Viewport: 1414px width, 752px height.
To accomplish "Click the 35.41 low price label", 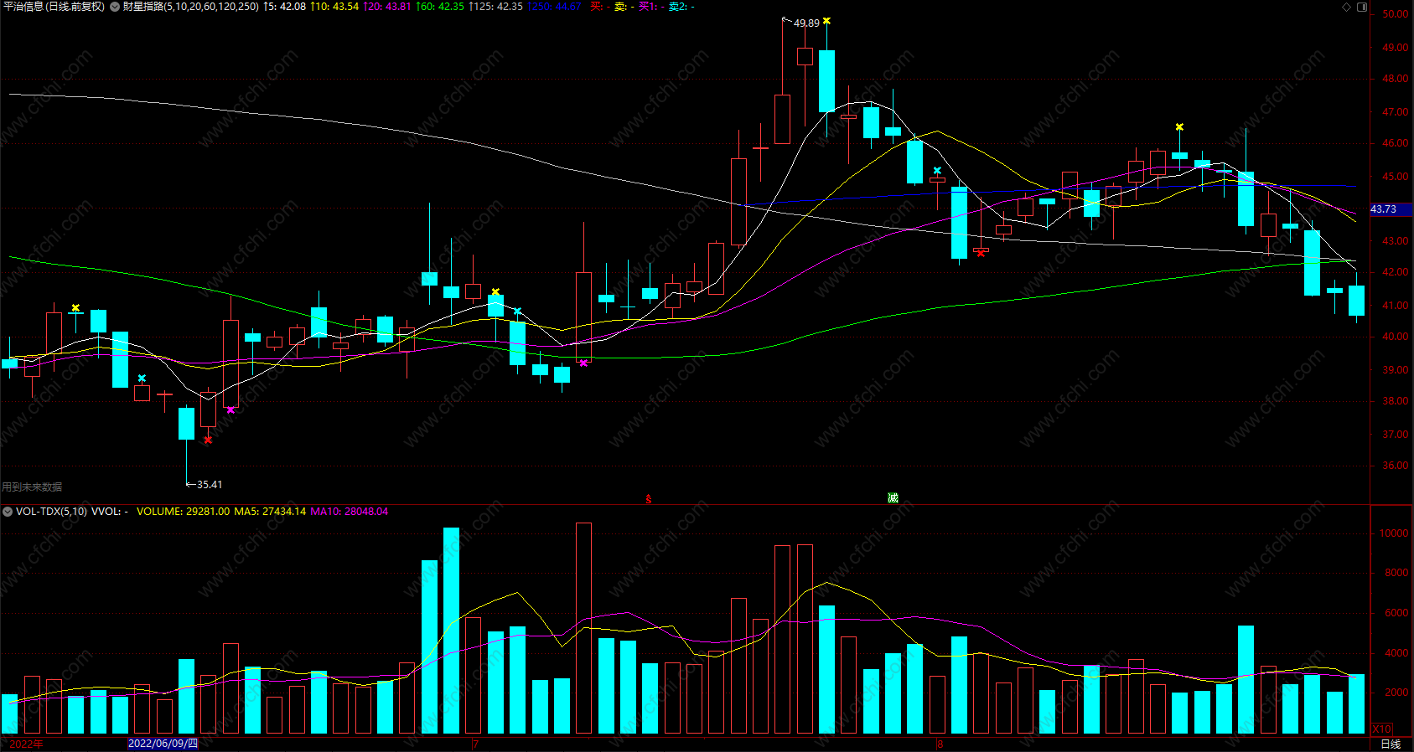I will click(x=210, y=485).
